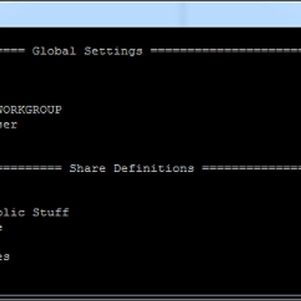This screenshot has width=301, height=301.
Task: Click equals divider left of Share Definitions
Action: pos(30,169)
